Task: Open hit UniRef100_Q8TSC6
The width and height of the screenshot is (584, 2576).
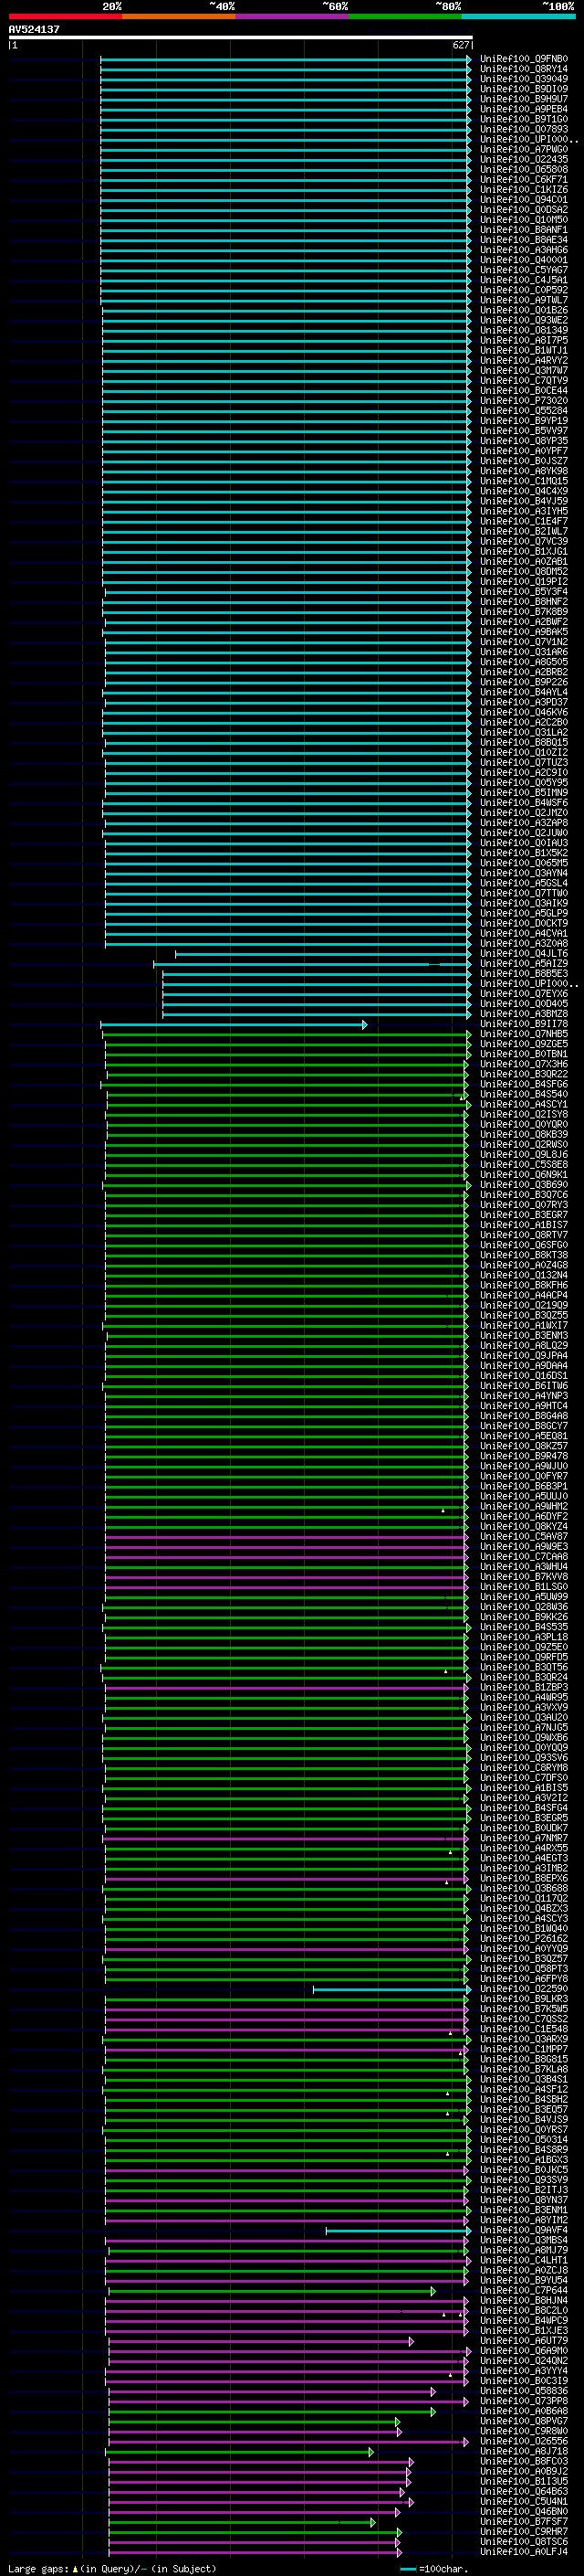Action: tap(523, 2541)
